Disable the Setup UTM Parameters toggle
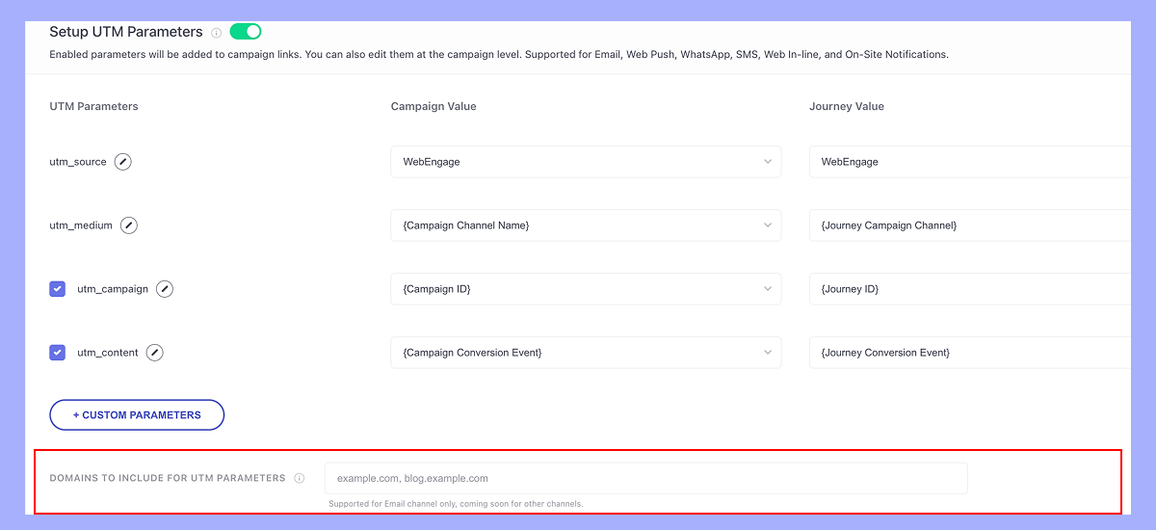Image resolution: width=1156 pixels, height=530 pixels. [x=246, y=32]
